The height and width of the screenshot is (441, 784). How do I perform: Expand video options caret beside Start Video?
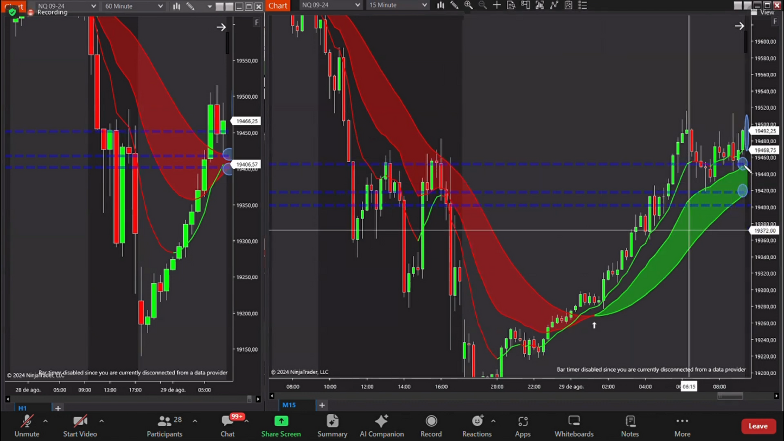click(101, 421)
